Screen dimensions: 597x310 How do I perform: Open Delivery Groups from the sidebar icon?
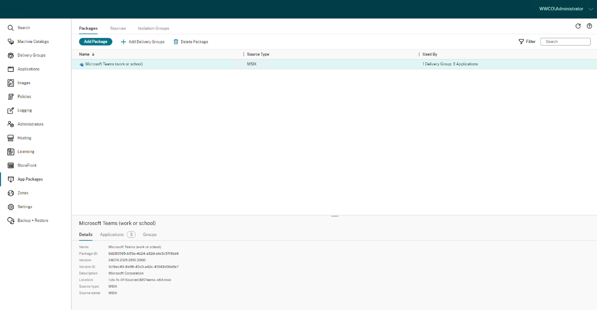coord(11,55)
